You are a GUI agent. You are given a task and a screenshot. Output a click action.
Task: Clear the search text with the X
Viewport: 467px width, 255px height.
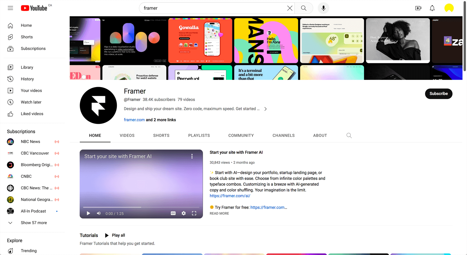coord(290,8)
